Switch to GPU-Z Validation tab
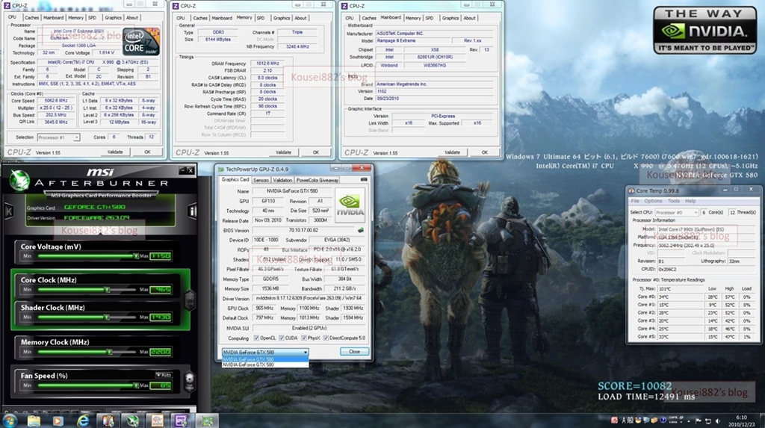 click(282, 180)
